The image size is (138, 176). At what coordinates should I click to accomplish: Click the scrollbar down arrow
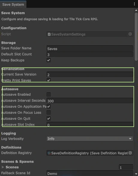[136, 174]
